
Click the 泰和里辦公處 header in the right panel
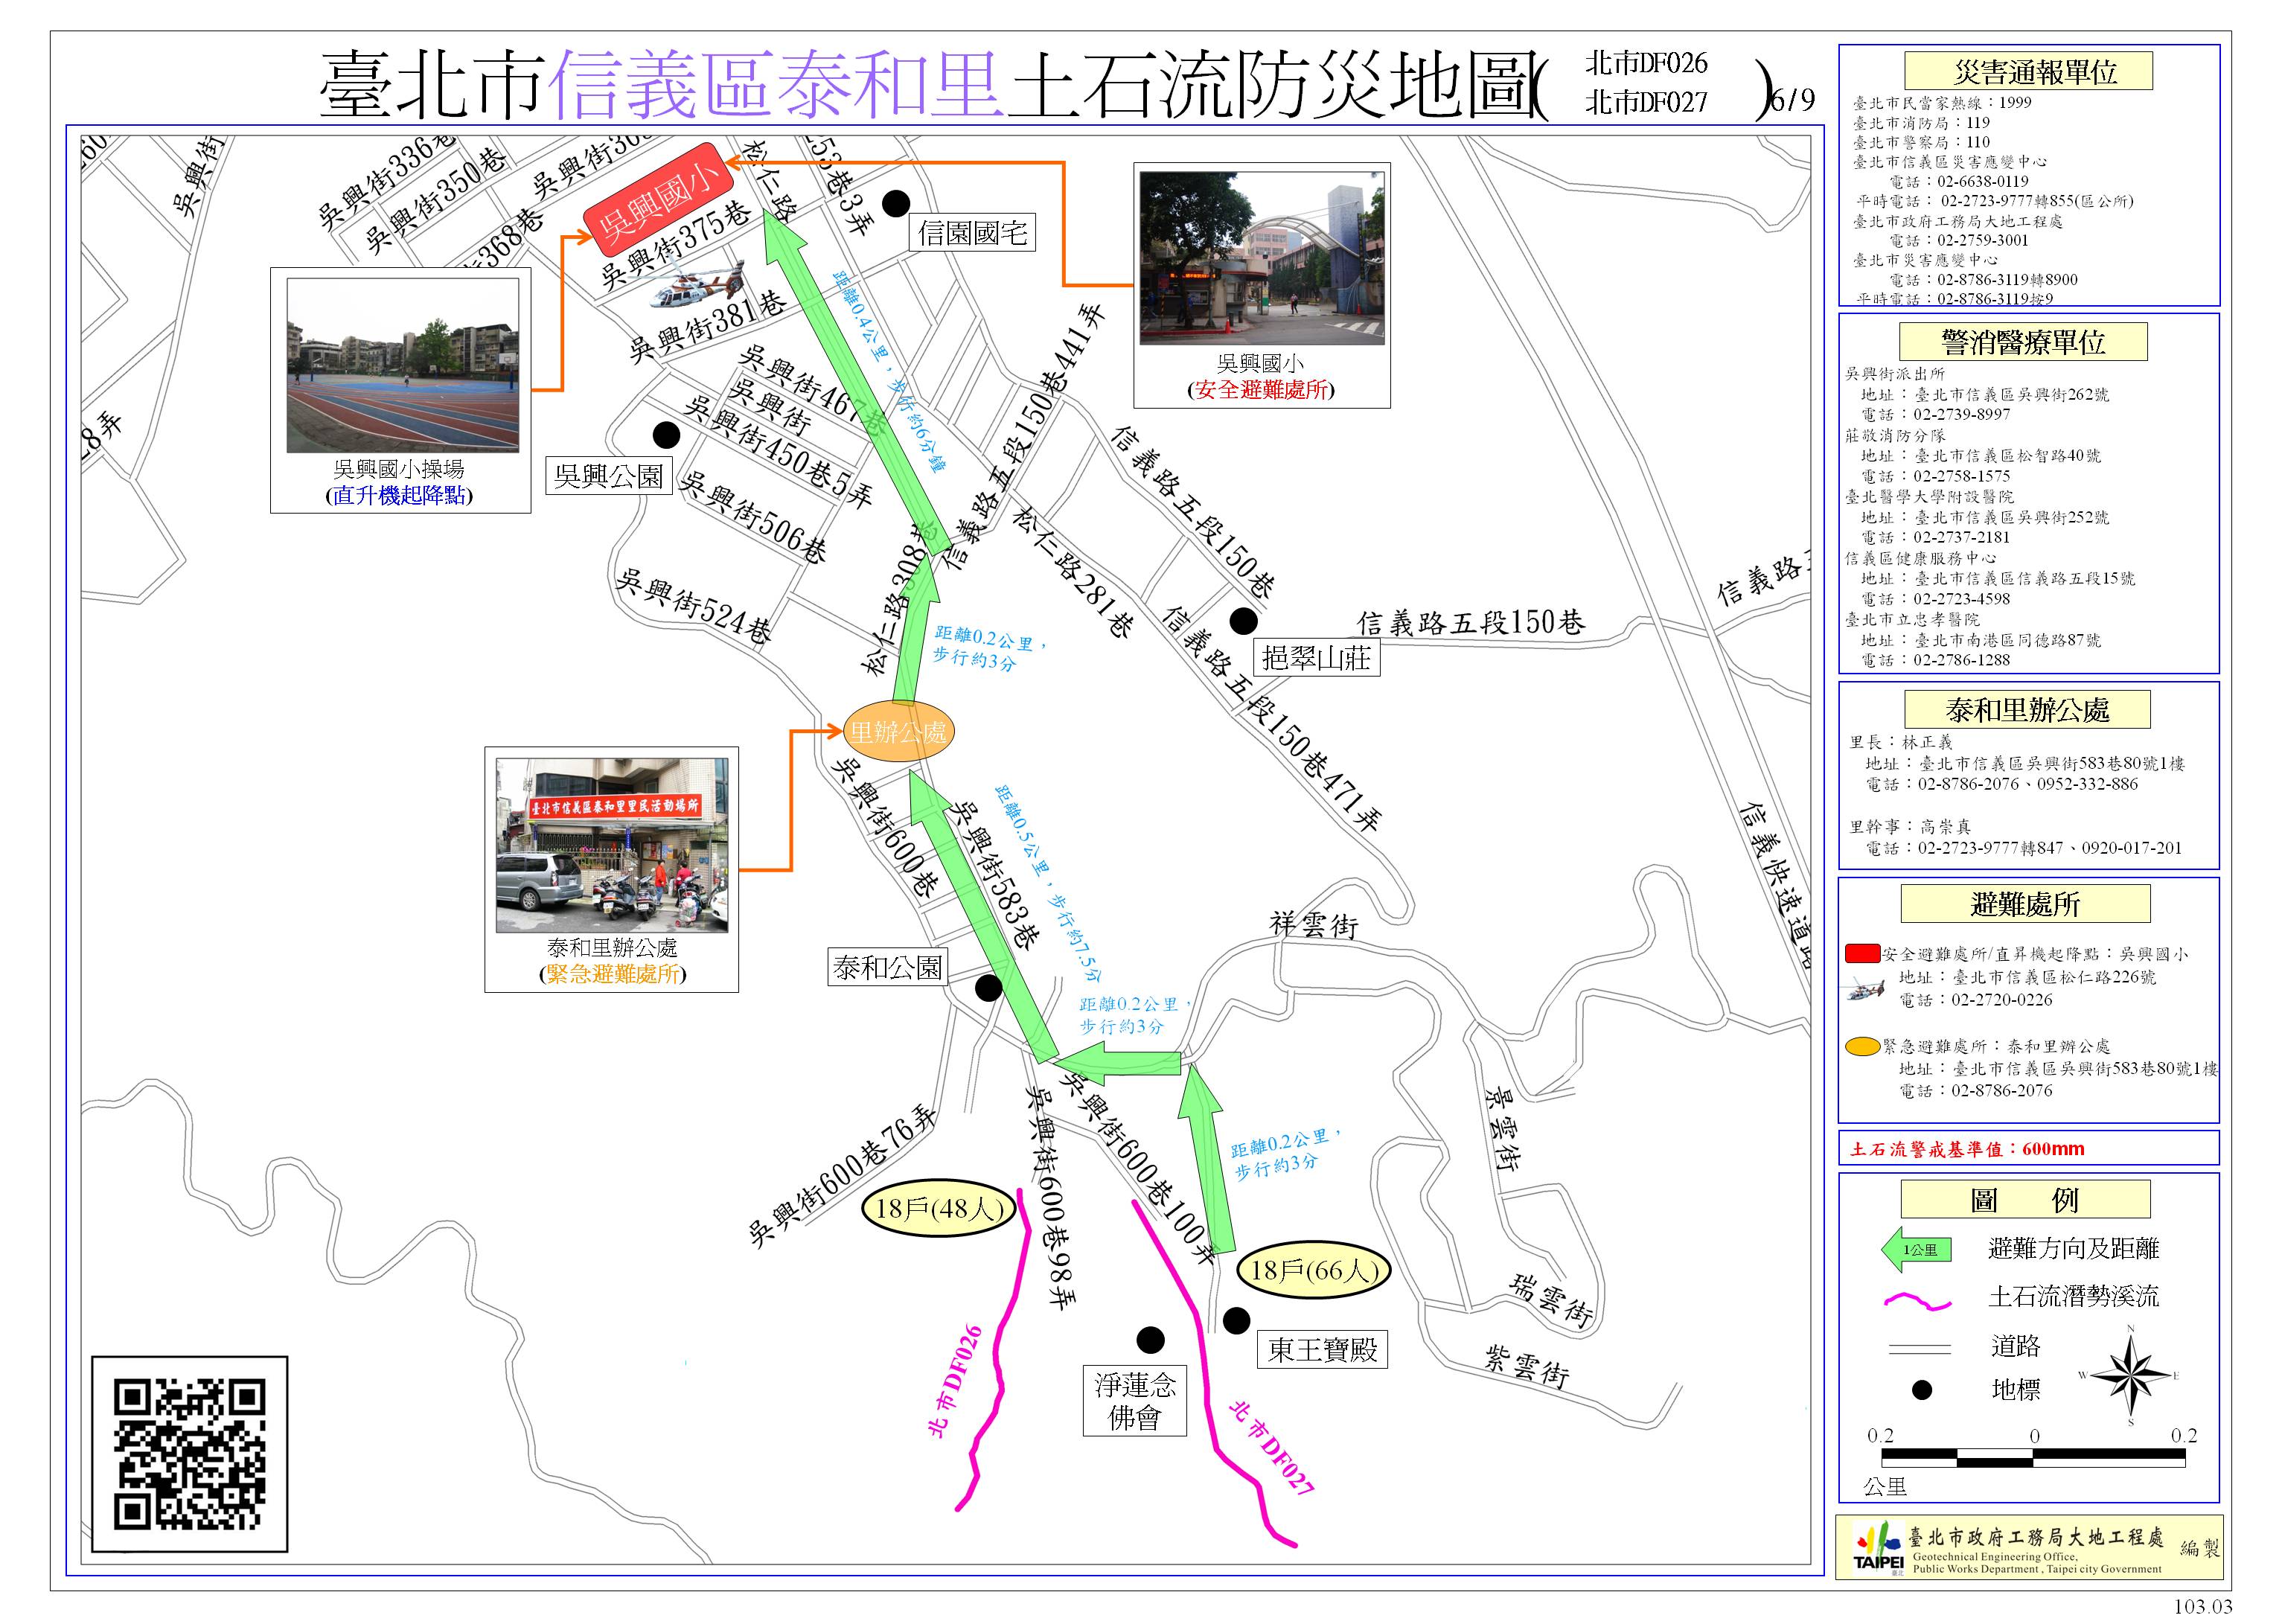pyautogui.click(x=2027, y=710)
